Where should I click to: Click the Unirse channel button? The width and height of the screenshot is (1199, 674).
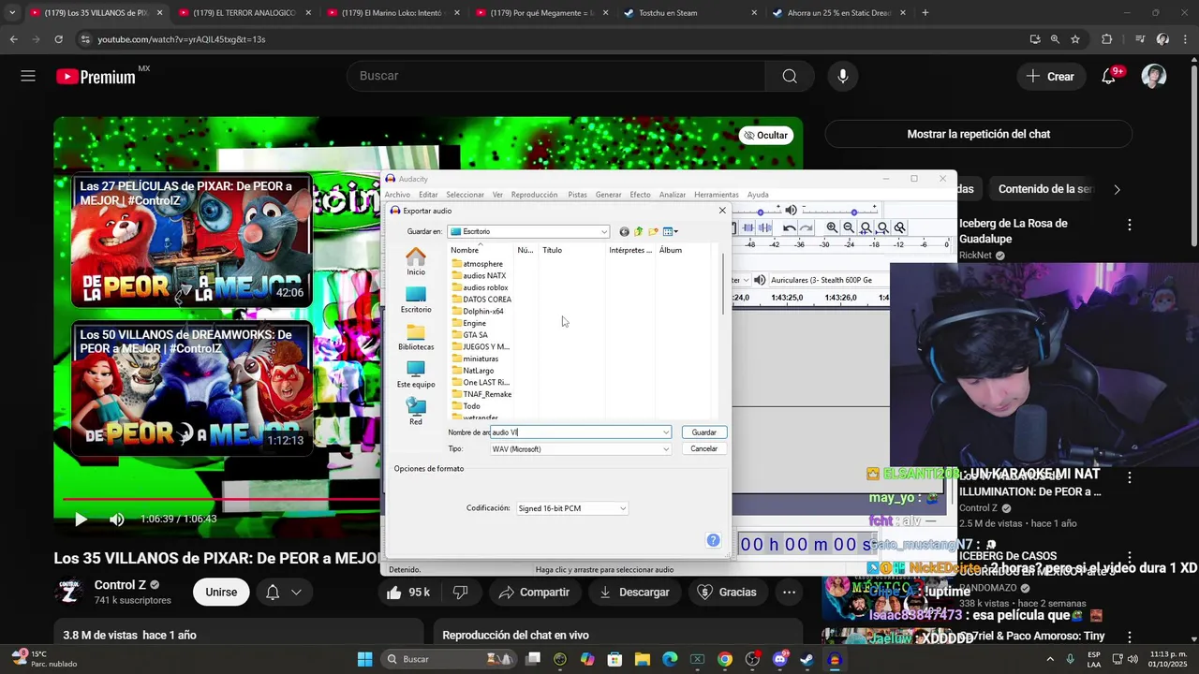(x=221, y=592)
